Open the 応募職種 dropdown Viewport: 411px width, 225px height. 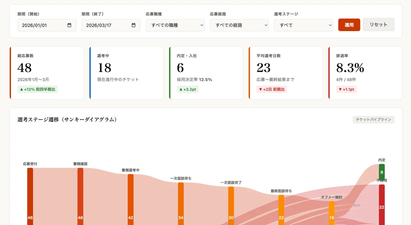point(175,25)
